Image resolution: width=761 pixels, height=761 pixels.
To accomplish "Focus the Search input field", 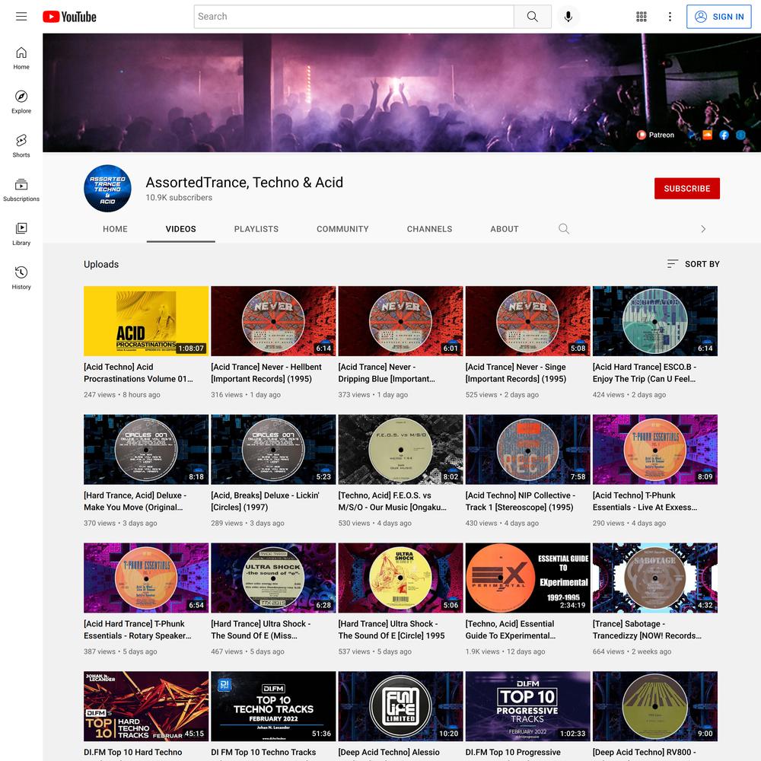I will pyautogui.click(x=354, y=17).
